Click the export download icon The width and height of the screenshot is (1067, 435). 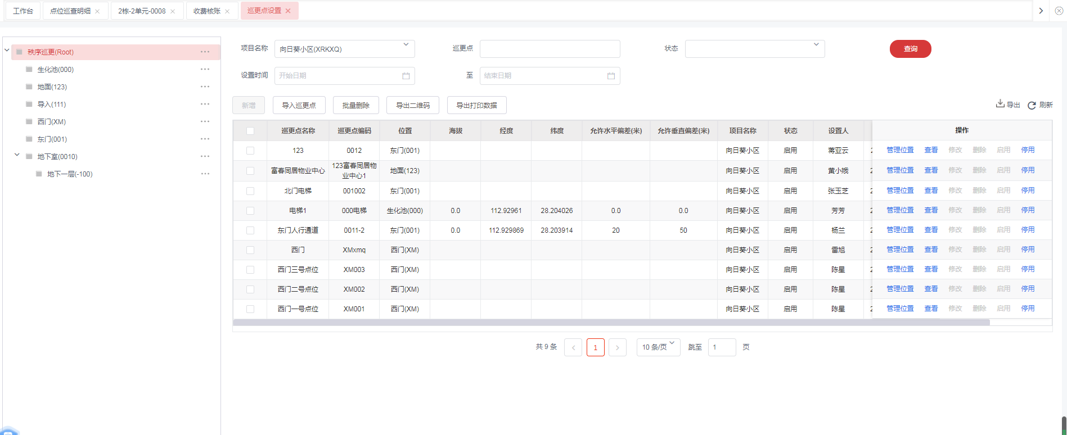point(1000,104)
